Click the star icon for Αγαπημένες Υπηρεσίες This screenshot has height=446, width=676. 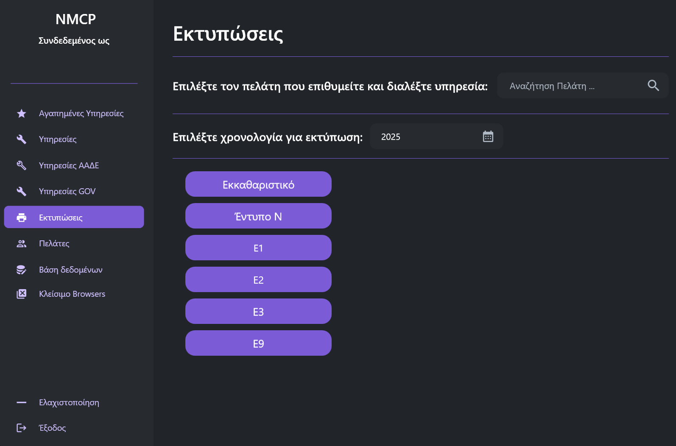[22, 114]
